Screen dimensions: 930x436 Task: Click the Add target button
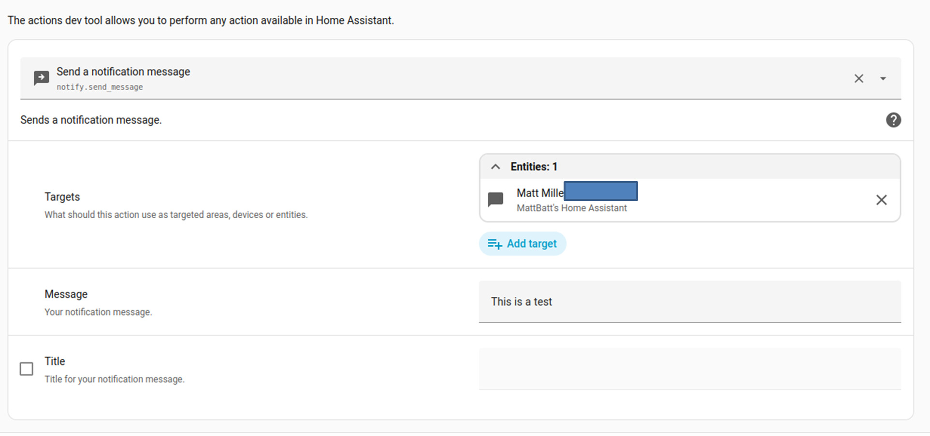pos(523,244)
